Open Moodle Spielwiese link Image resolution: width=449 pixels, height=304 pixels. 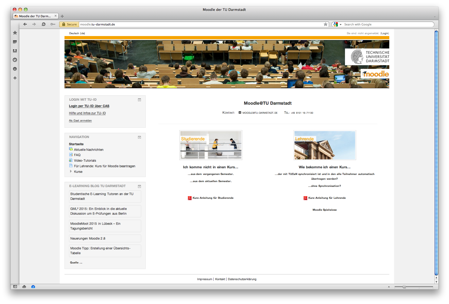pyautogui.click(x=325, y=210)
